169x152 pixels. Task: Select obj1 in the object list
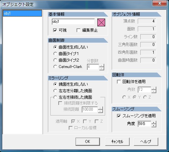tap(22, 13)
